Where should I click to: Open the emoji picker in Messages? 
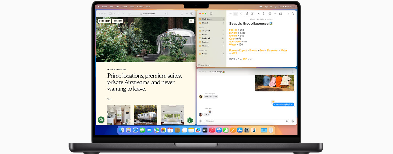click(x=293, y=121)
